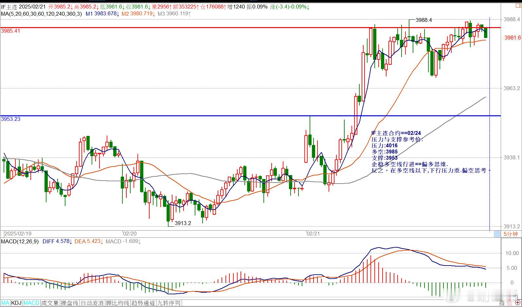The height and width of the screenshot is (308, 522).
Task: Switch to the 顾比均线 tab
Action: [118, 303]
